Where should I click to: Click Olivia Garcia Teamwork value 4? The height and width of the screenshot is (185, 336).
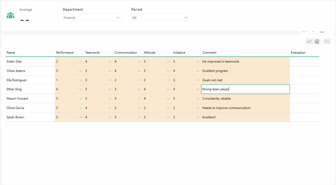click(86, 108)
